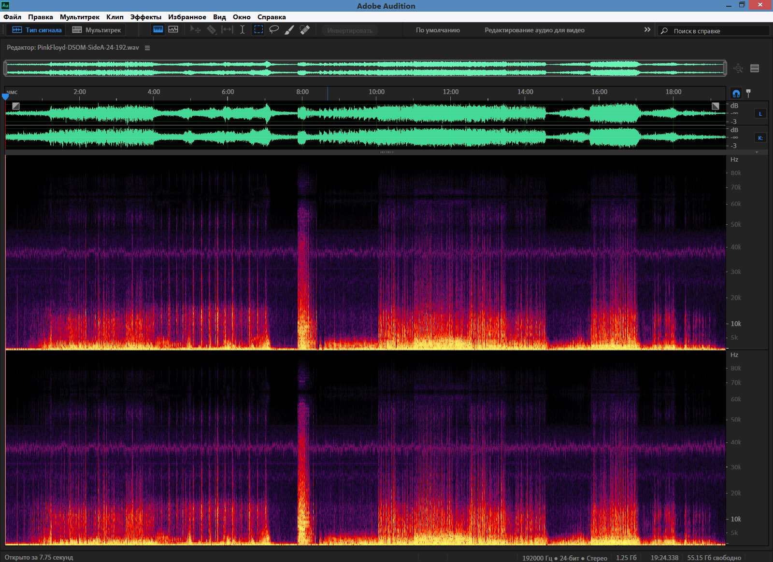Open the Правка menu
This screenshot has height=562, width=773.
(x=40, y=17)
